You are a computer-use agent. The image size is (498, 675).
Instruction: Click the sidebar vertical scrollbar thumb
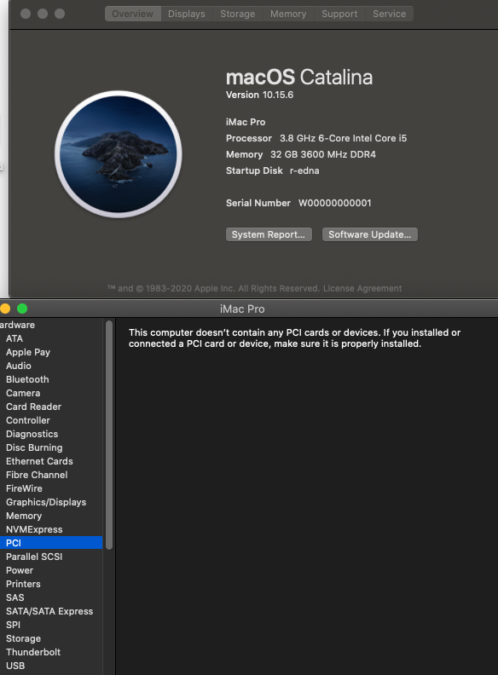109,435
